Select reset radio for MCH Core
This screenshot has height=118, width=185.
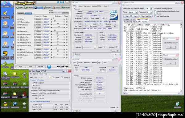[x=67, y=49]
